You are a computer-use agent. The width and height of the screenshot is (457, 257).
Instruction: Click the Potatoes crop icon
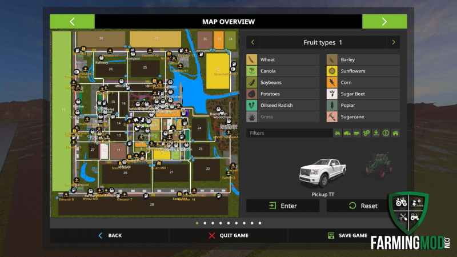pyautogui.click(x=252, y=94)
